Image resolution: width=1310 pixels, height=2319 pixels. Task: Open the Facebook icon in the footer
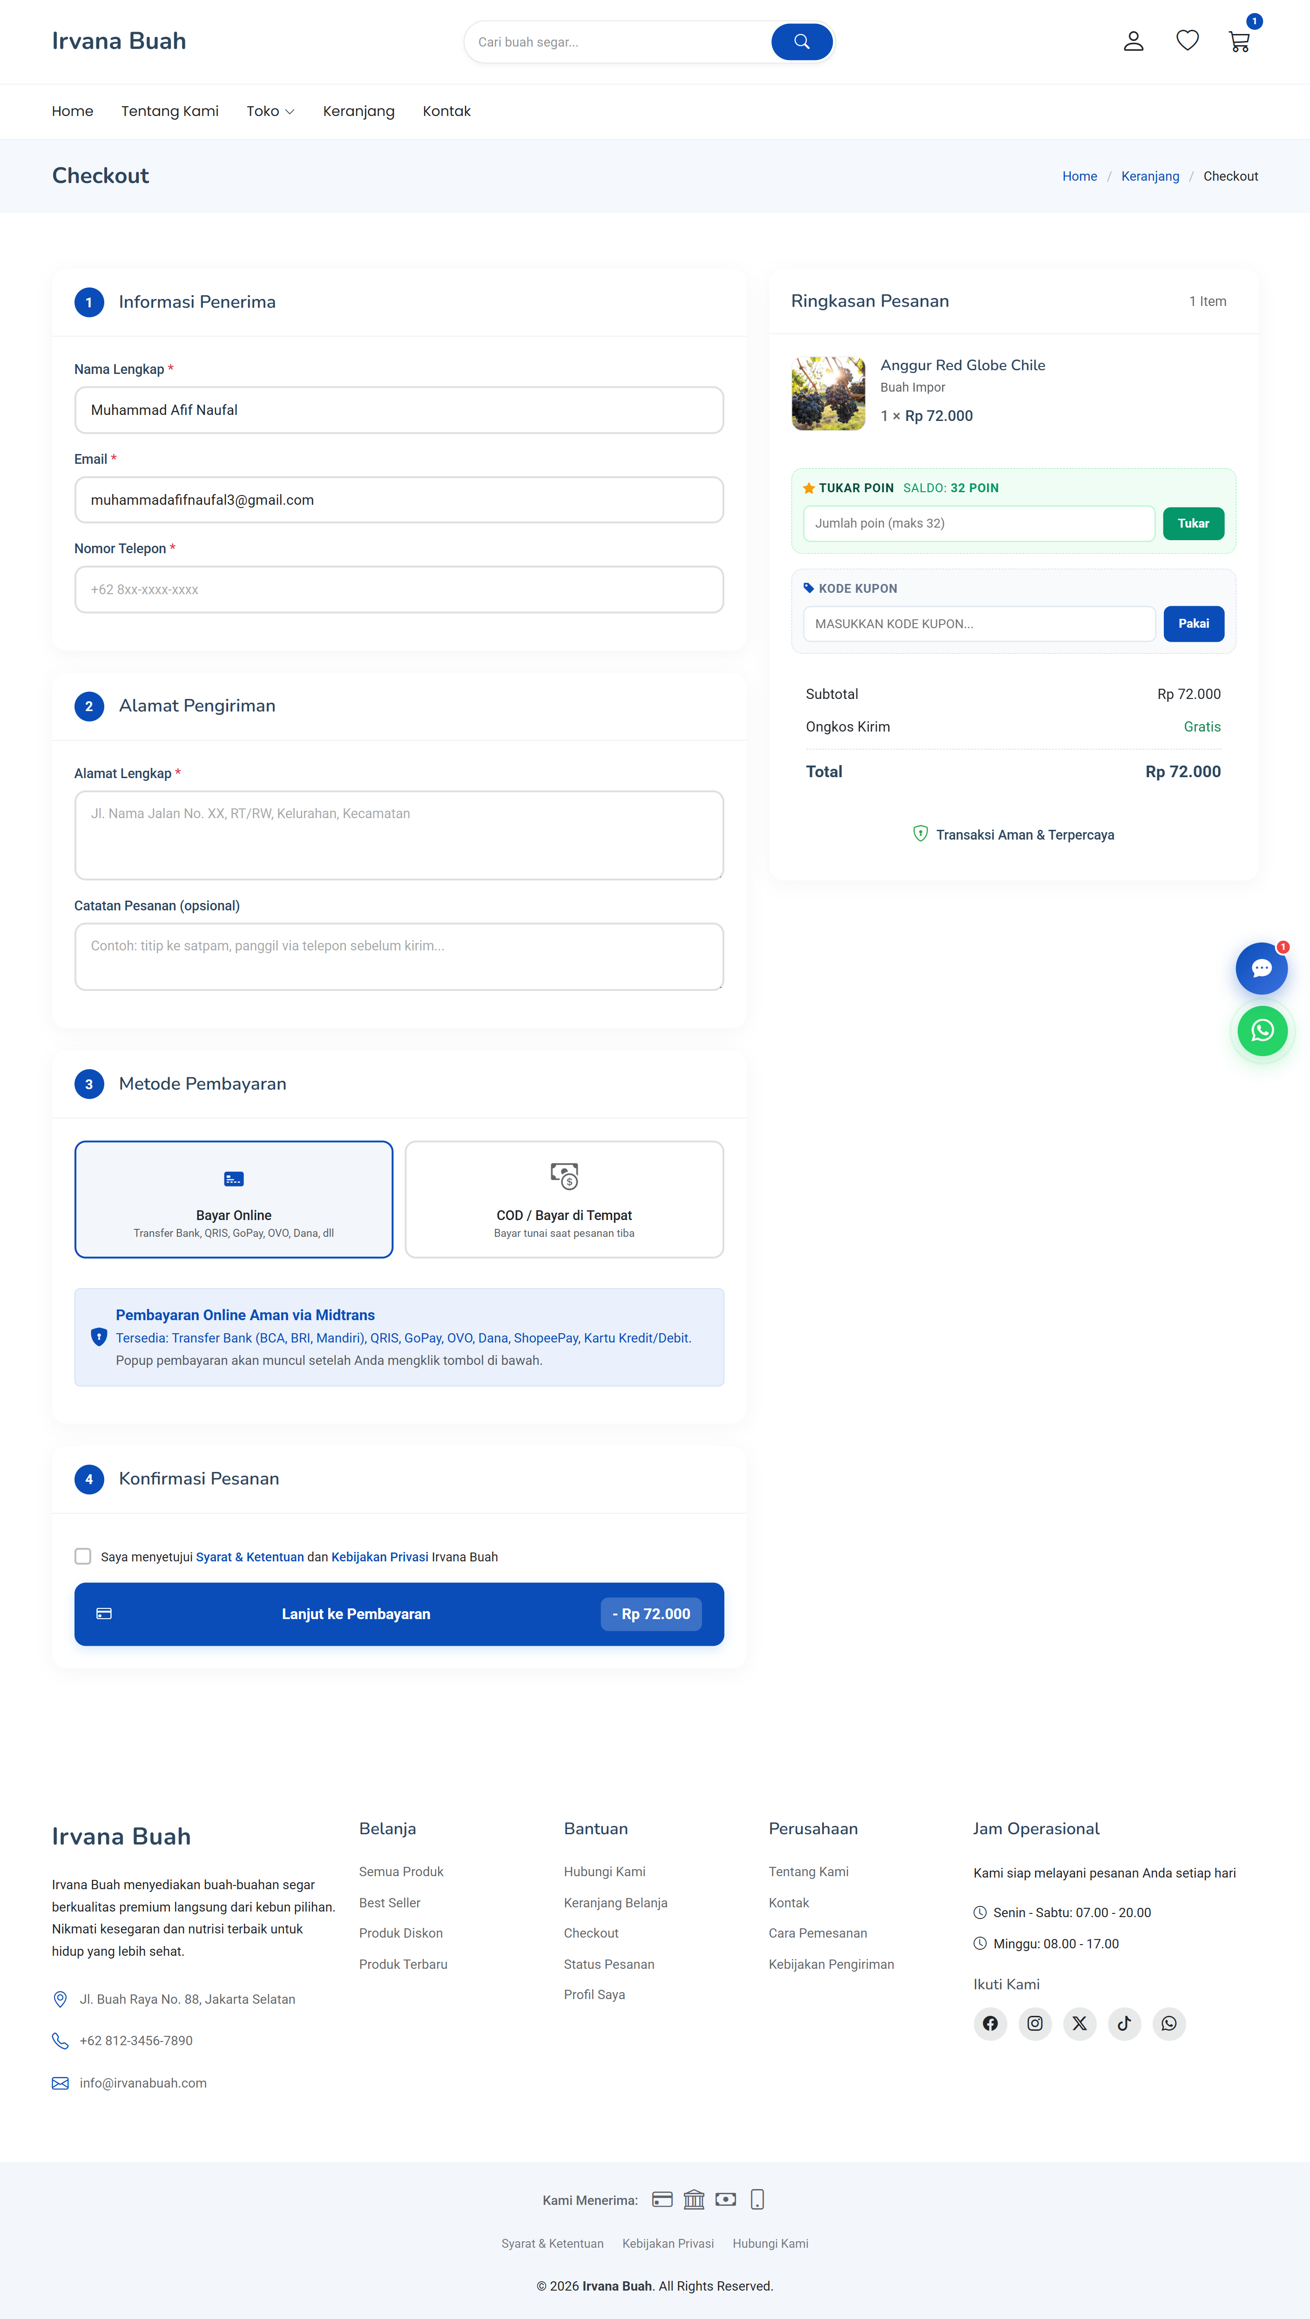(x=990, y=2024)
